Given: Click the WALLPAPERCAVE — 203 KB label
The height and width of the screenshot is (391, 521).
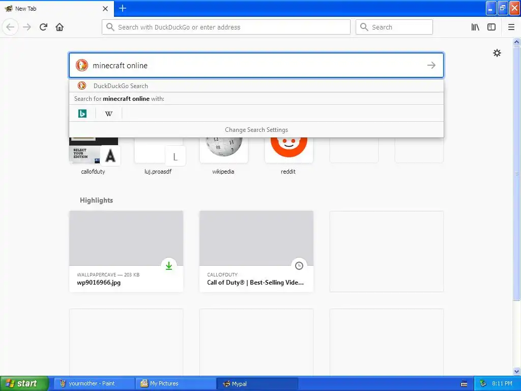Looking at the screenshot, I should 108,274.
